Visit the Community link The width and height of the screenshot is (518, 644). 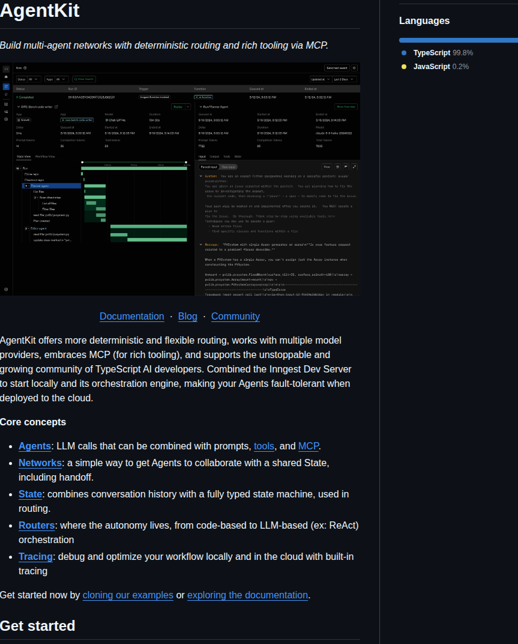coord(235,316)
